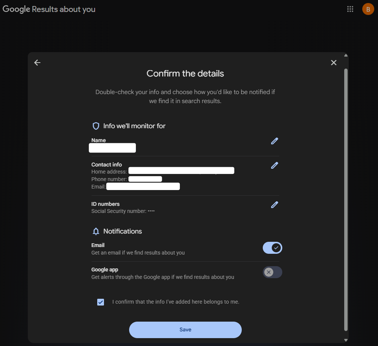This screenshot has height=346, width=378.
Task: Click the Google Results about you logo
Action: tap(49, 9)
